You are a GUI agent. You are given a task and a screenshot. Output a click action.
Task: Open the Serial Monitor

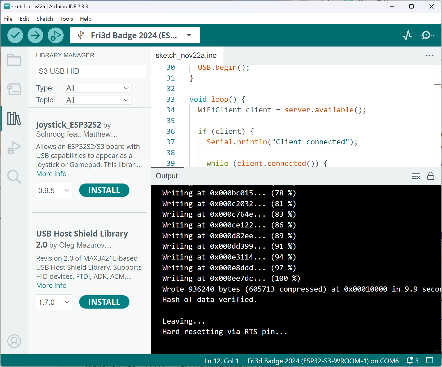(427, 35)
